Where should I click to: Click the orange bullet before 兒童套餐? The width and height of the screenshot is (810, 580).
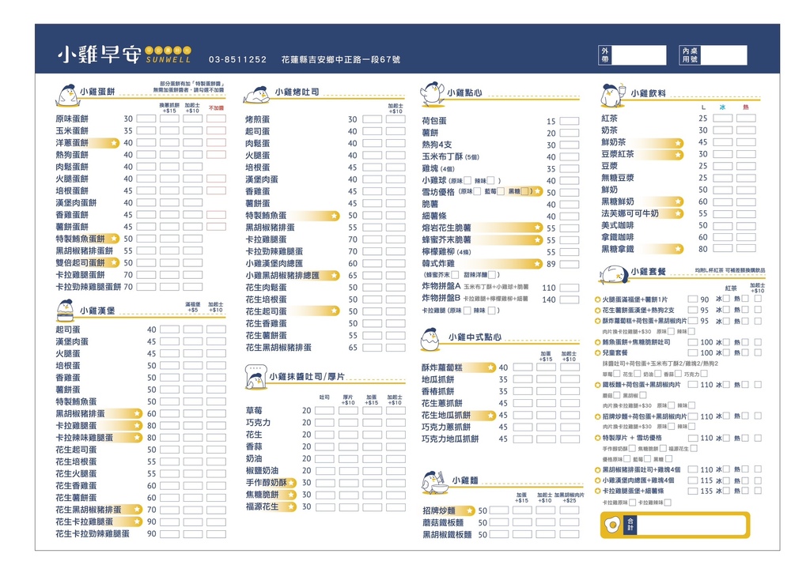pos(598,353)
